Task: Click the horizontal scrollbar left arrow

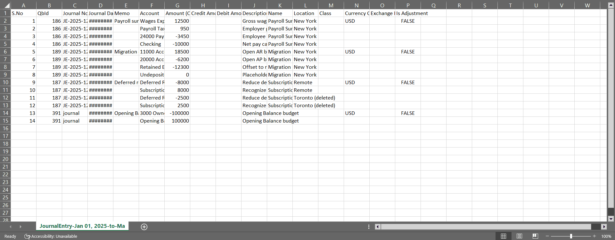Action: point(378,227)
